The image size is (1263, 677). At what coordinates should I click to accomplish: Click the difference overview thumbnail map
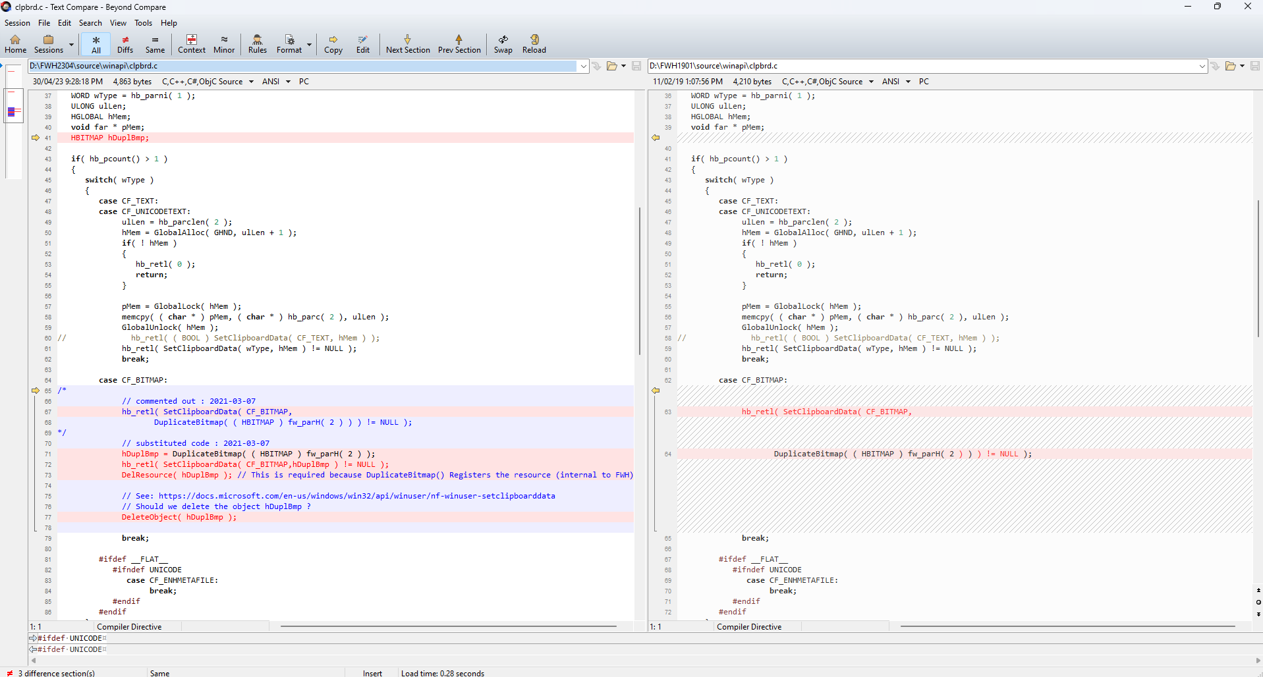point(14,120)
